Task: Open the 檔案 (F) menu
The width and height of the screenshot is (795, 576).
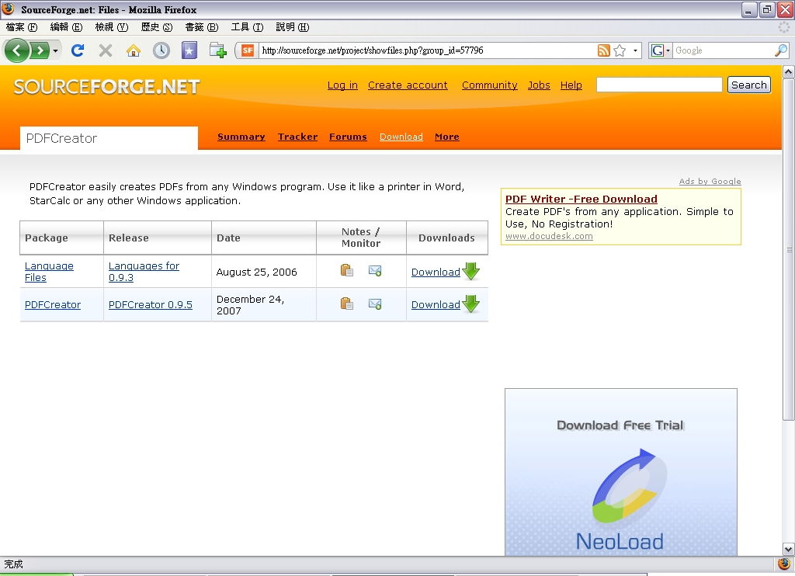Action: pos(22,27)
